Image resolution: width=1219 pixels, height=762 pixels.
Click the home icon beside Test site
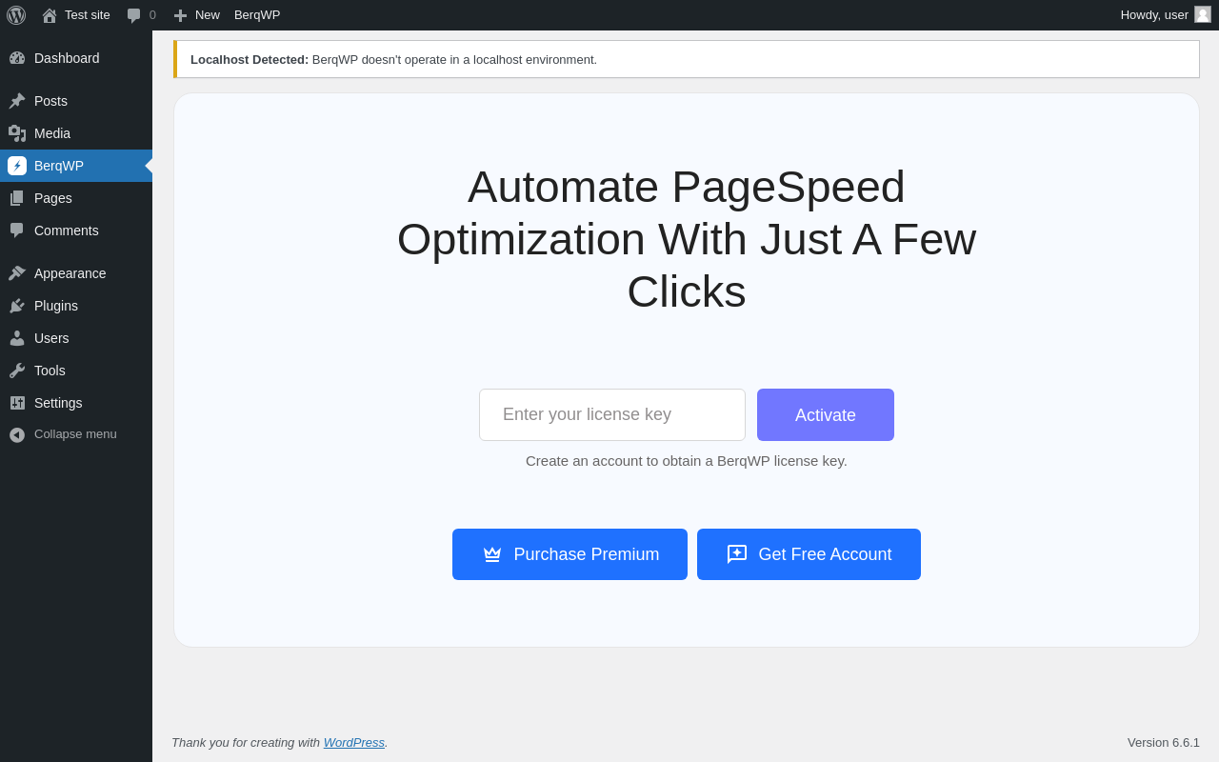point(50,15)
